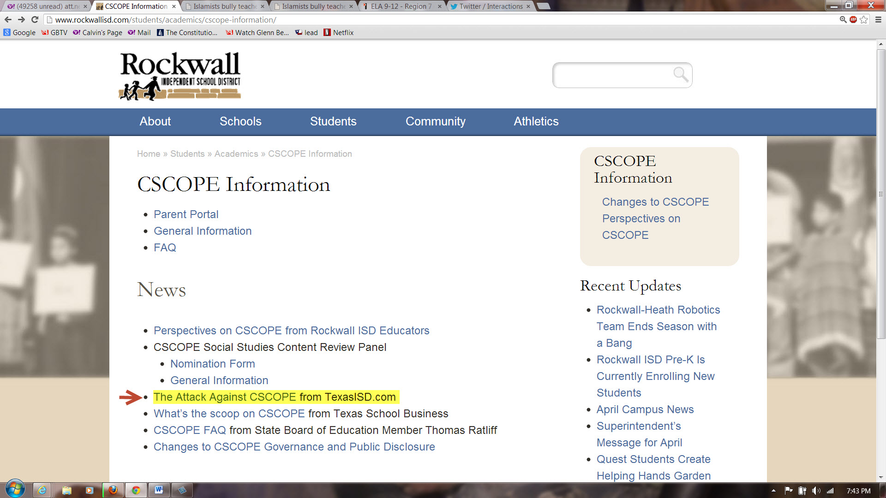Click the Action Center flag icon
The image size is (886, 498).
[x=788, y=491]
